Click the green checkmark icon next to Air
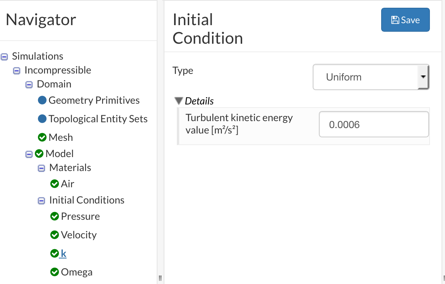The width and height of the screenshot is (445, 284). (55, 184)
